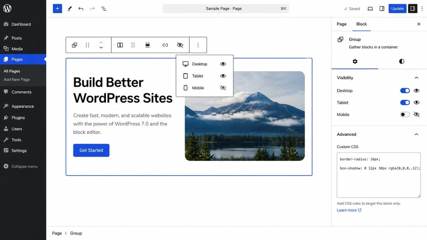Open the block toolbar three-dot options

click(198, 45)
